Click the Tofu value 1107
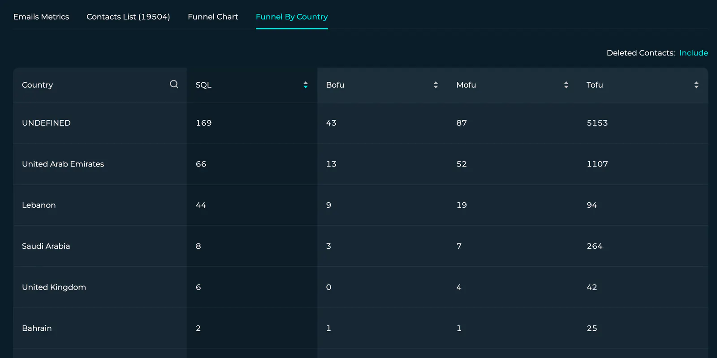This screenshot has width=717, height=358. tap(597, 164)
